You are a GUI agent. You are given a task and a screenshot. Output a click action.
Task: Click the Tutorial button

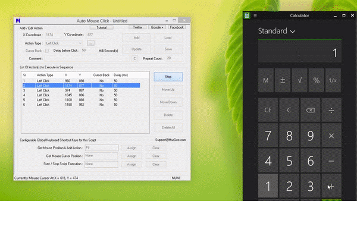pyautogui.click(x=101, y=27)
